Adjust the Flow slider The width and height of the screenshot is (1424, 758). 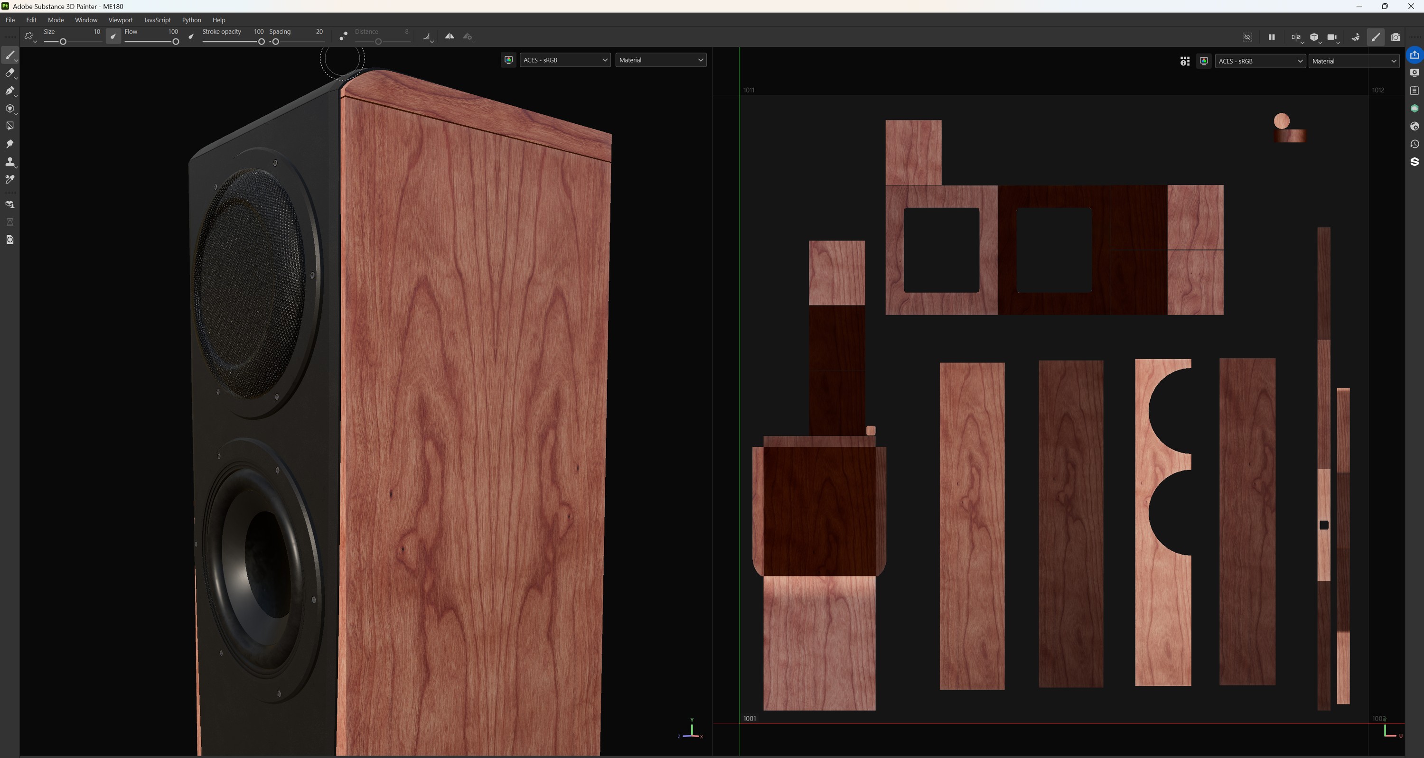pos(151,42)
